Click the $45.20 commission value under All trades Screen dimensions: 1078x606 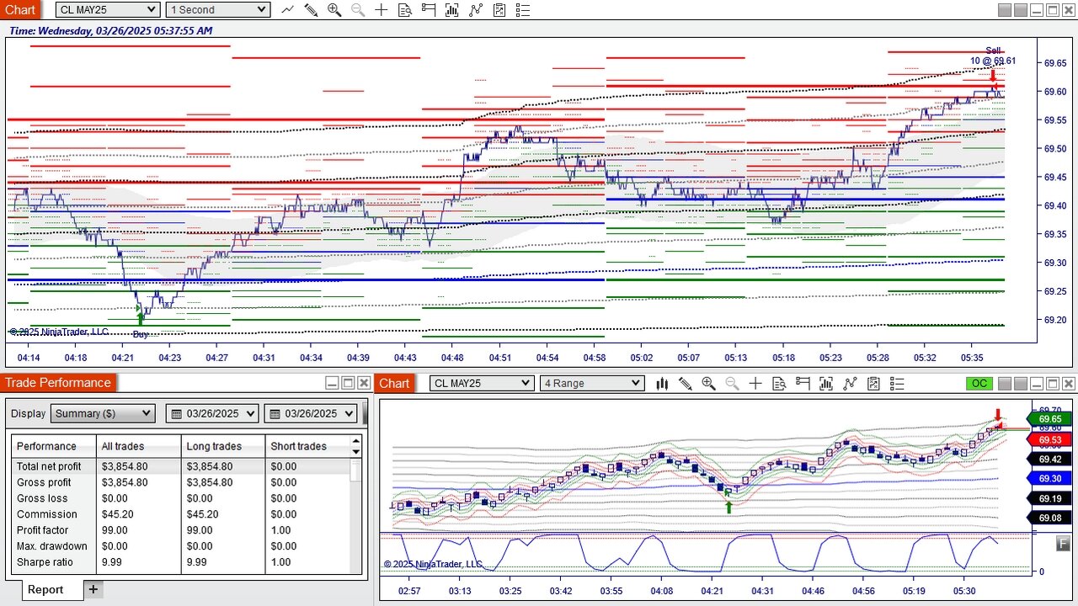coord(118,514)
